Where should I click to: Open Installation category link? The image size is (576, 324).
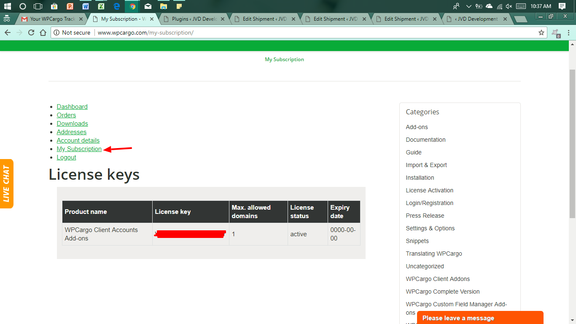click(x=420, y=178)
